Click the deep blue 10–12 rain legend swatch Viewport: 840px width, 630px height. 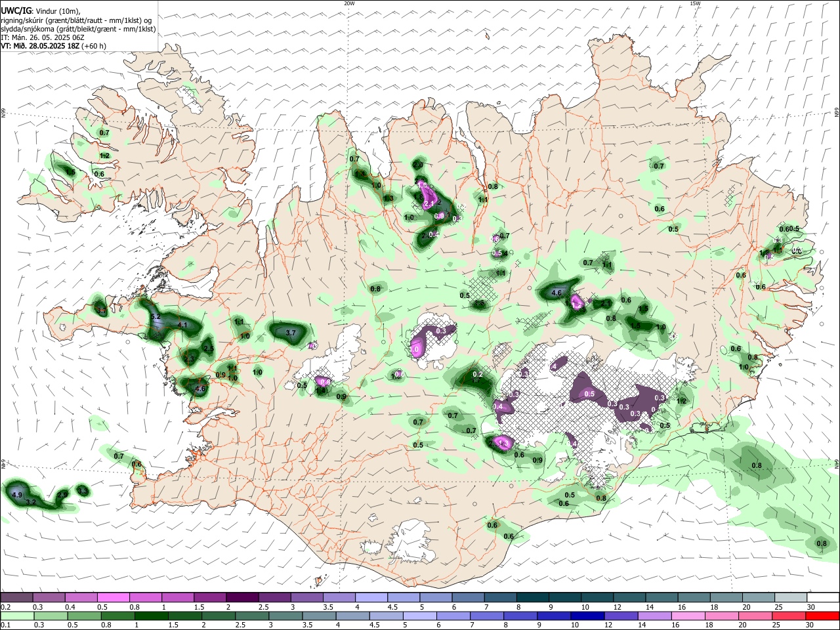pos(586,616)
